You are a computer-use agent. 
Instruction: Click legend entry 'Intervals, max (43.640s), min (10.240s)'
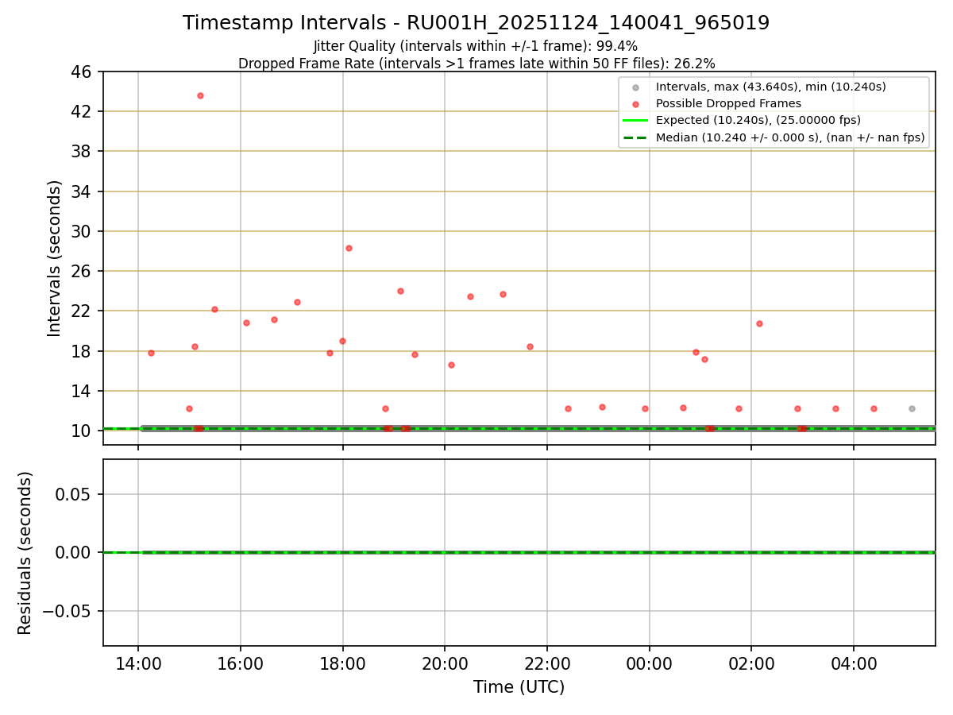770,87
